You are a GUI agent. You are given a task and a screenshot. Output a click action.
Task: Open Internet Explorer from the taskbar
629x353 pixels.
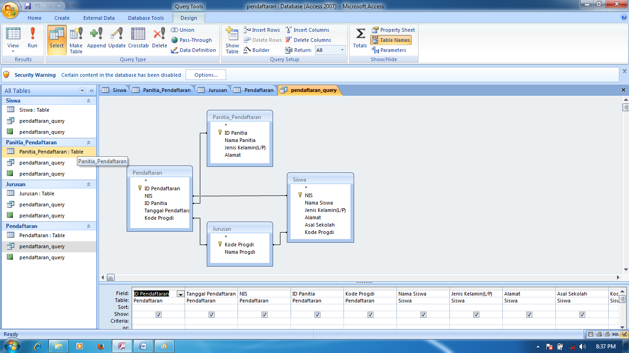(x=38, y=346)
